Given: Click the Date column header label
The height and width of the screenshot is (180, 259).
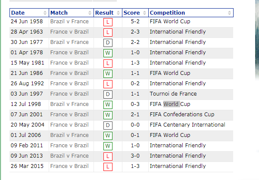Looking at the screenshot, I should pyautogui.click(x=18, y=13).
